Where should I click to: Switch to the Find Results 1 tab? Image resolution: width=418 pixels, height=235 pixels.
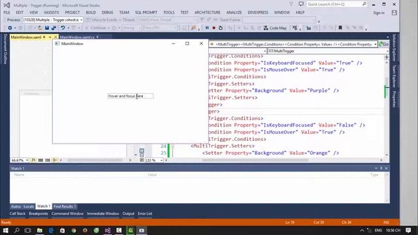[65, 206]
